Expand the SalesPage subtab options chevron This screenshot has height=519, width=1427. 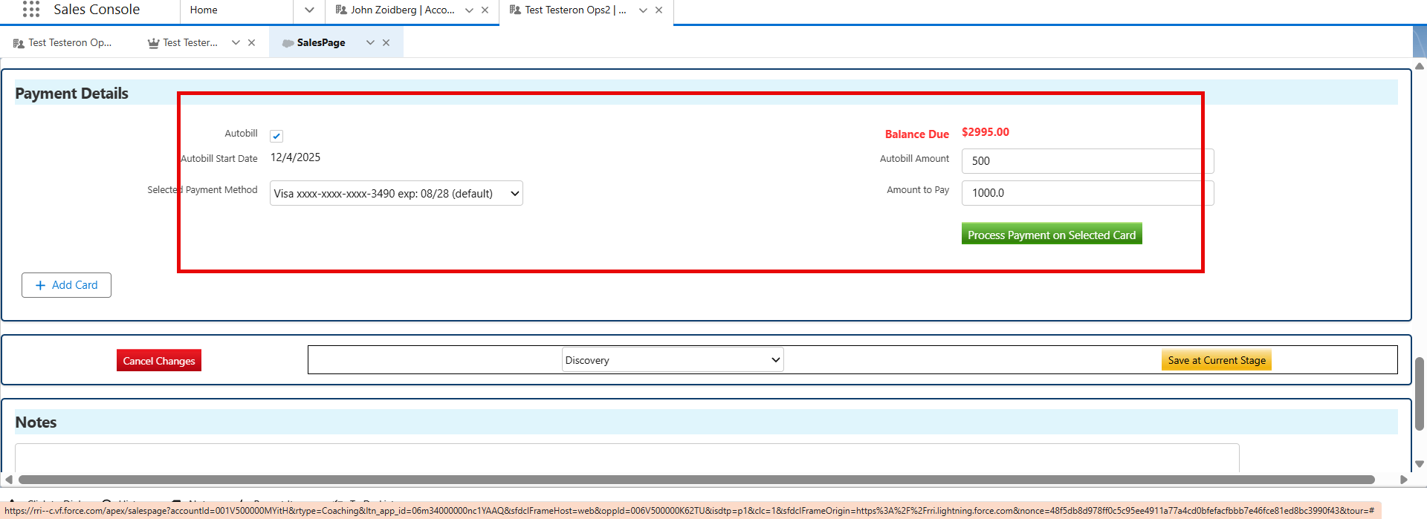coord(370,43)
